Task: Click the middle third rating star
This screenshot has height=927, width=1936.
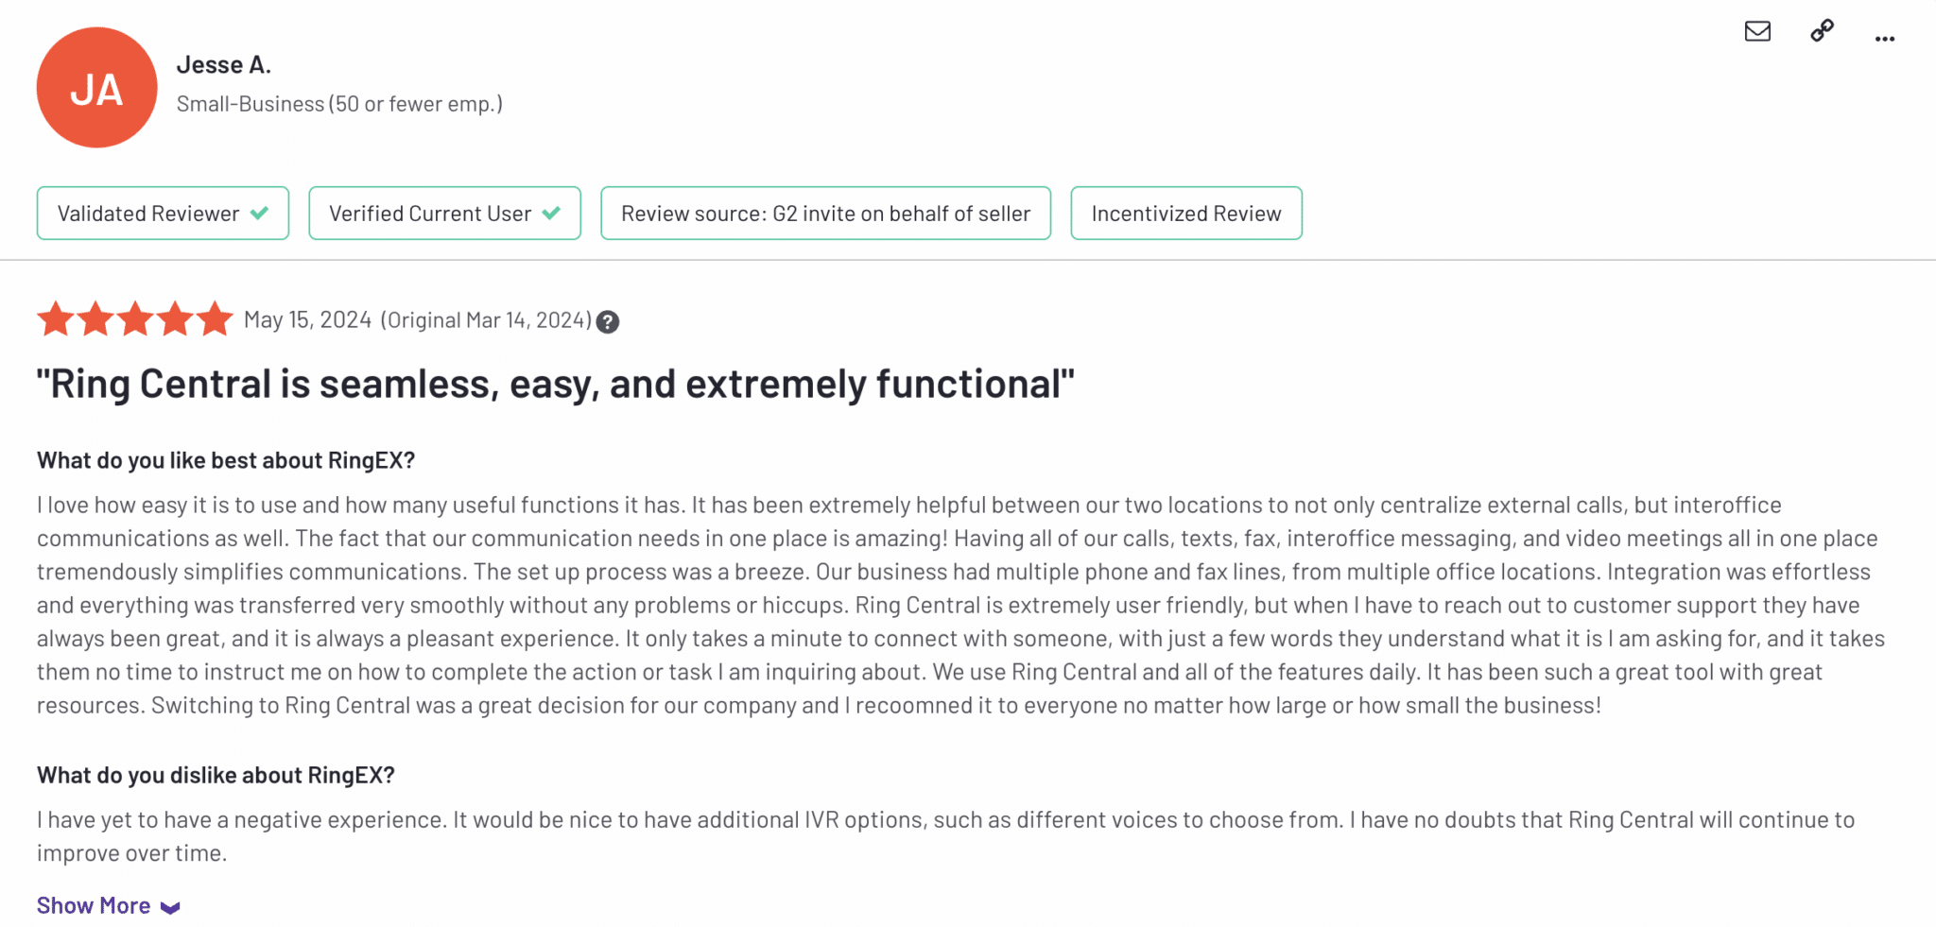Action: click(x=135, y=319)
